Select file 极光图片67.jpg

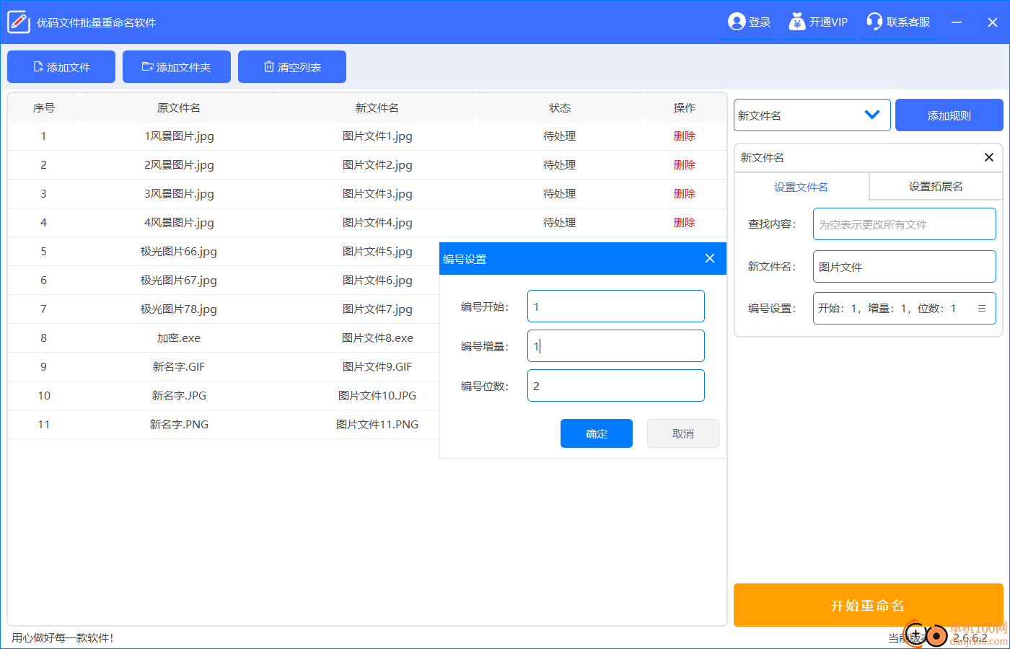[179, 281]
